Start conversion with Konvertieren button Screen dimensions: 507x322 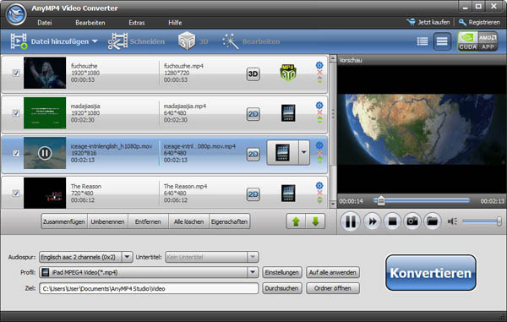[431, 273]
